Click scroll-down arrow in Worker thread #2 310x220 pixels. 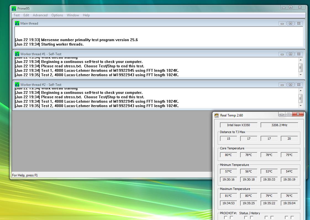pyautogui.click(x=301, y=106)
